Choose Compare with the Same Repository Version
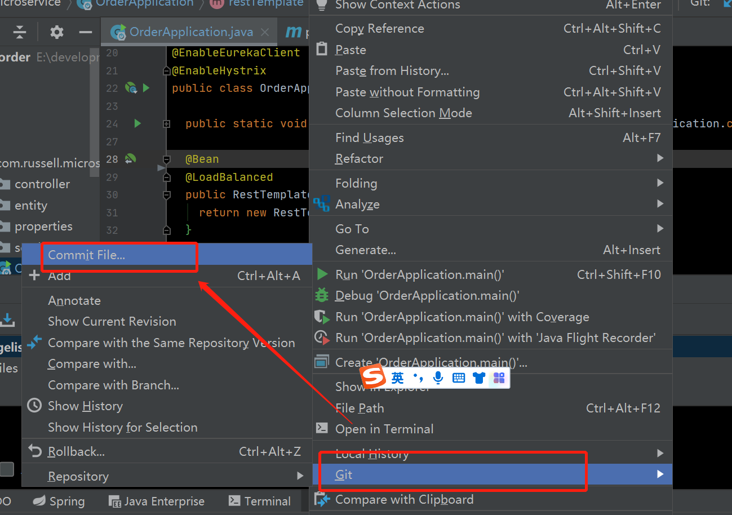 (x=167, y=343)
